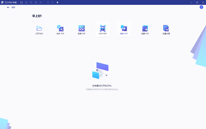206x129 pixels.
Task: Click the print icon in title bar
Action: (36, 2)
